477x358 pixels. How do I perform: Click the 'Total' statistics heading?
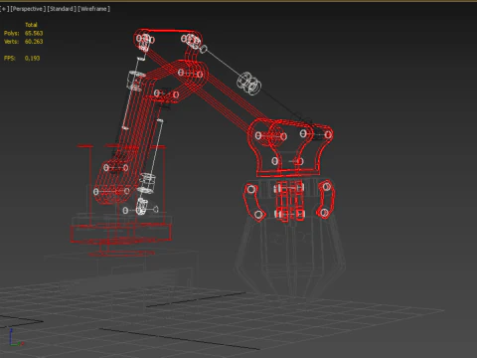click(x=31, y=25)
